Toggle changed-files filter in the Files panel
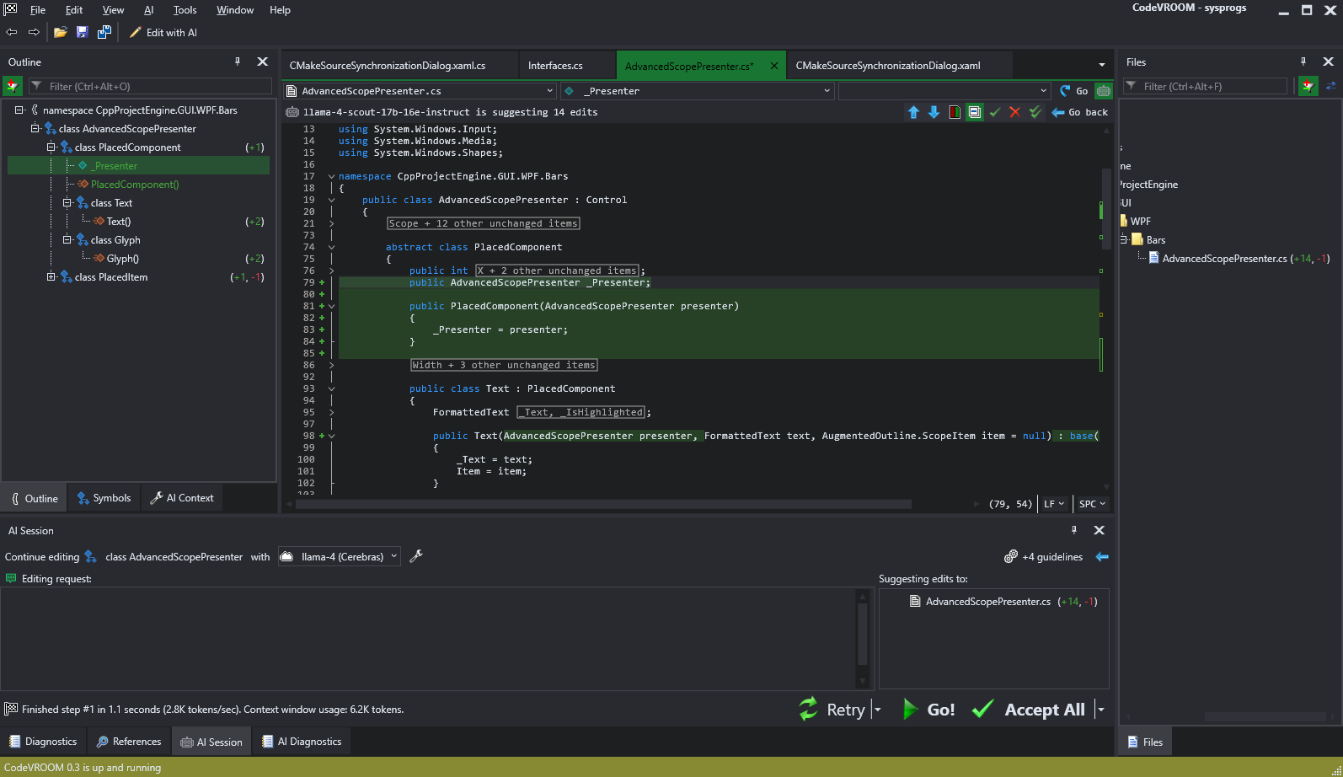The height and width of the screenshot is (777, 1343). (1308, 86)
